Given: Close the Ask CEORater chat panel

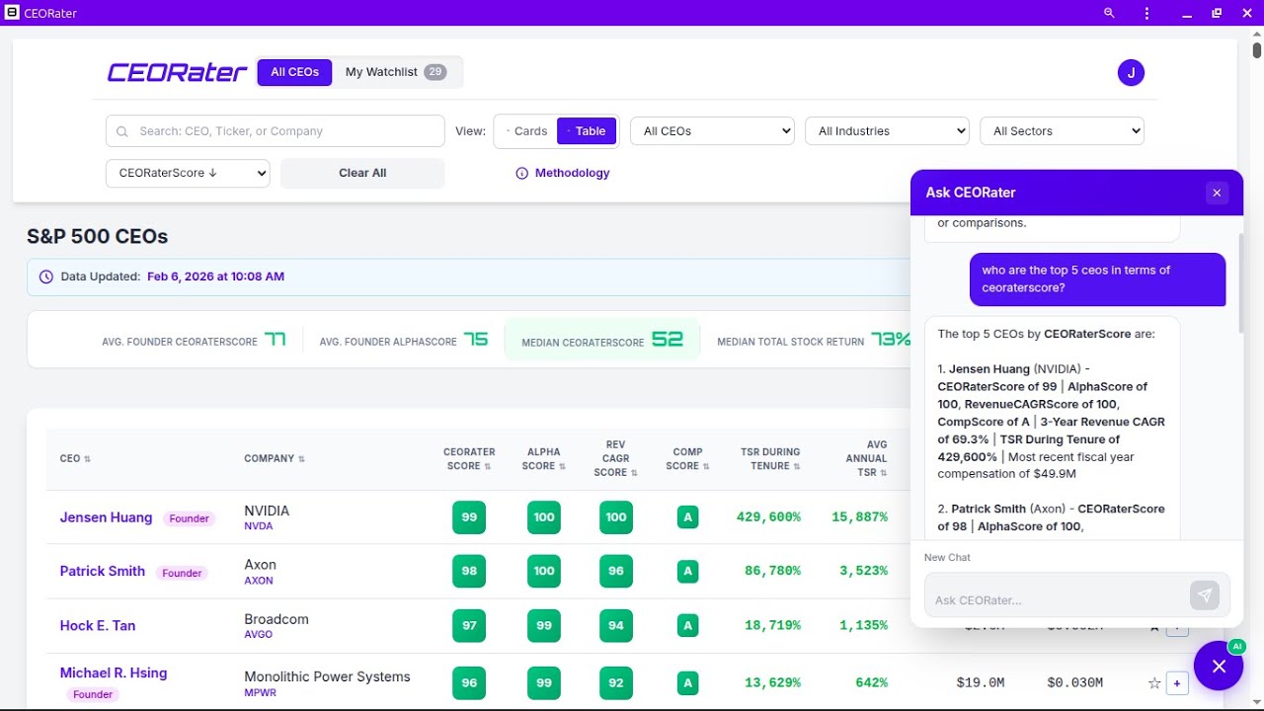Looking at the screenshot, I should tap(1217, 193).
